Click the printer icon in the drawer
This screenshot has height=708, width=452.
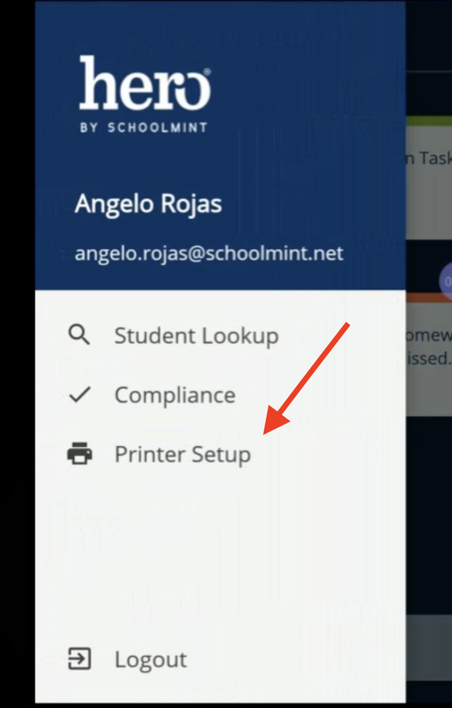click(80, 454)
